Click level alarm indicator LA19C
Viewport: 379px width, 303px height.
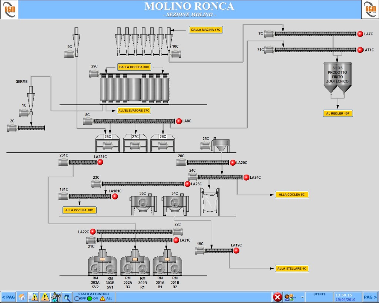click(x=237, y=251)
